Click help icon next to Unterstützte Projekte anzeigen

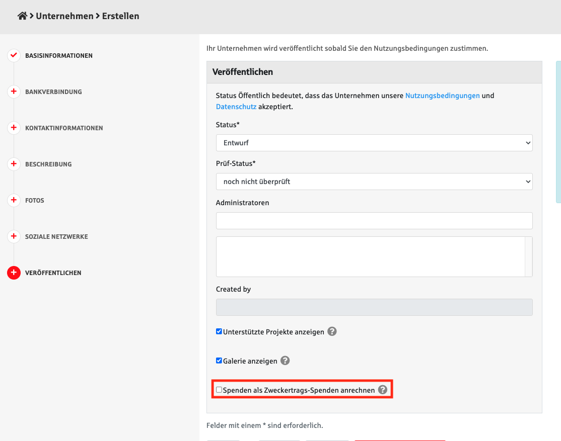pyautogui.click(x=332, y=332)
